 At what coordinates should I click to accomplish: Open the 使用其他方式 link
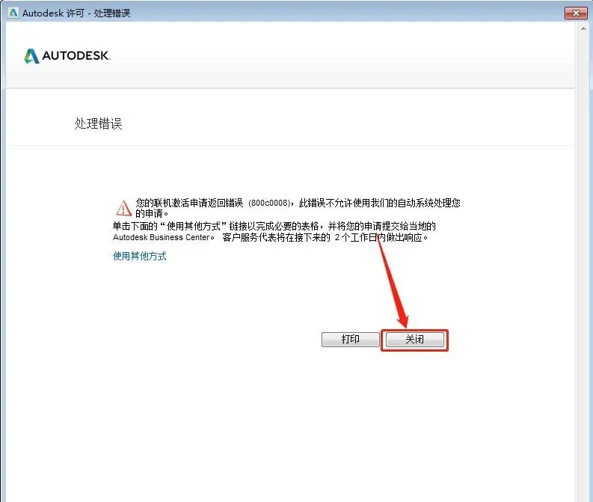click(140, 256)
